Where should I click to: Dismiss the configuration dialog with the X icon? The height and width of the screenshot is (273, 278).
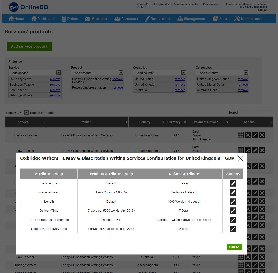pos(240,158)
